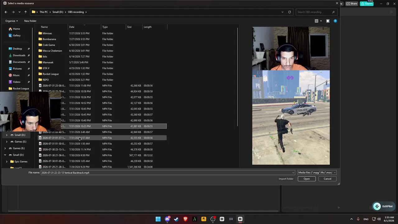Viewport: 398px width, 224px height.
Task: Click the Open button
Action: 307,179
